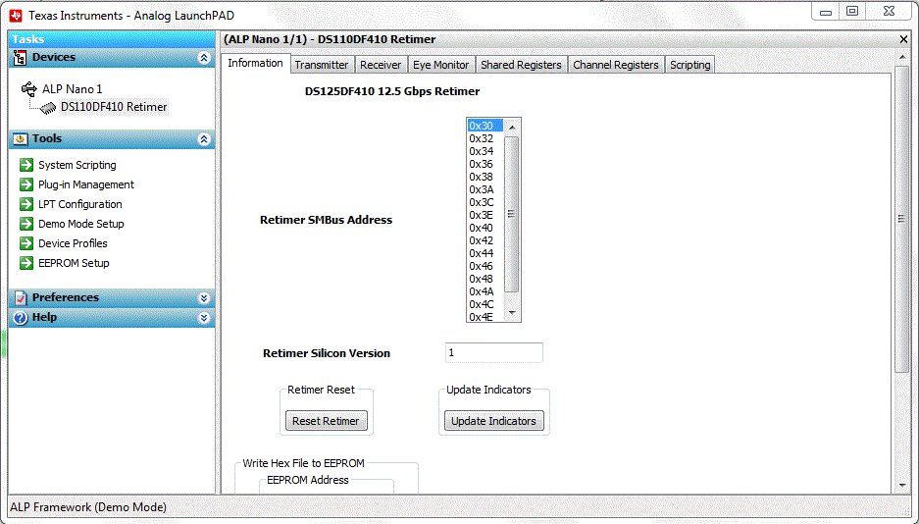Image resolution: width=919 pixels, height=524 pixels.
Task: Open the Receiver tab
Action: (381, 65)
